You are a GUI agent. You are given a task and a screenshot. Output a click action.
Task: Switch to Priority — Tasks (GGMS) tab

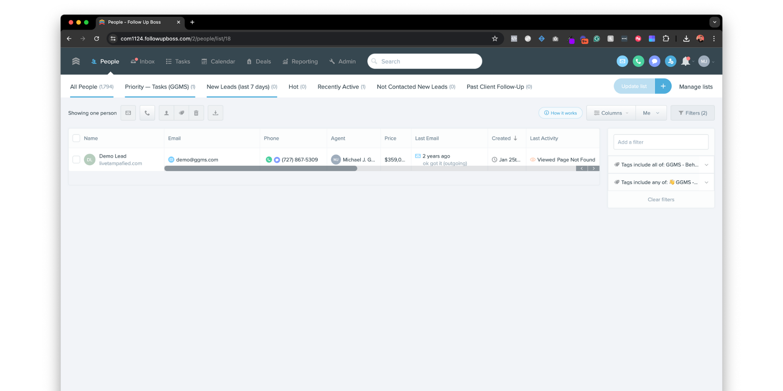pyautogui.click(x=160, y=87)
